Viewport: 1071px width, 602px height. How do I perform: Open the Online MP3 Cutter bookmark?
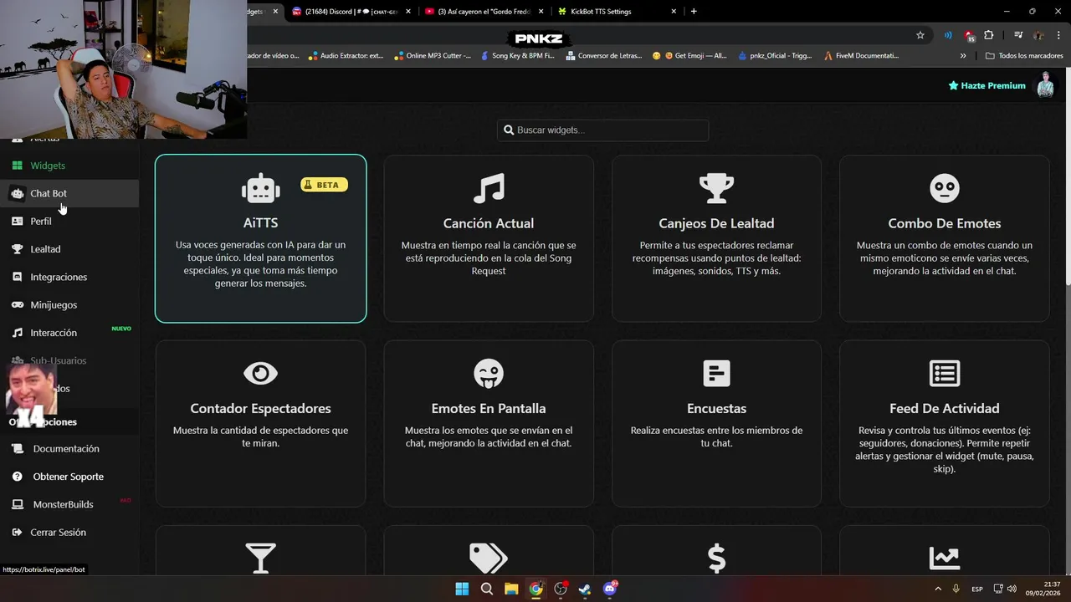coord(432,56)
